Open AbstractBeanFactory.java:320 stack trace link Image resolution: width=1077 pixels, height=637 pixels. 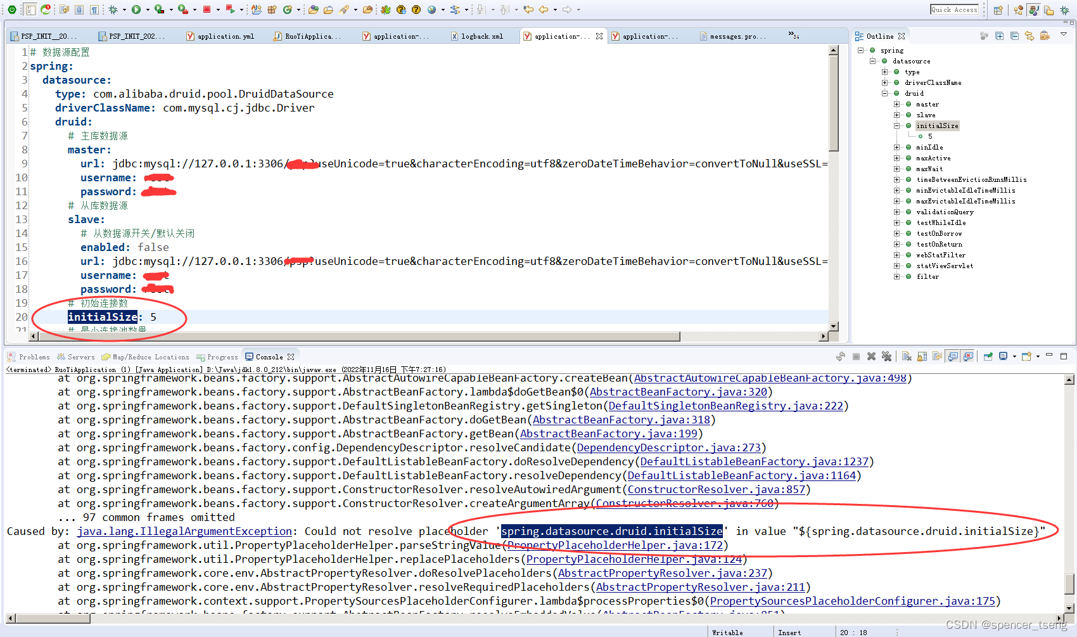point(678,392)
